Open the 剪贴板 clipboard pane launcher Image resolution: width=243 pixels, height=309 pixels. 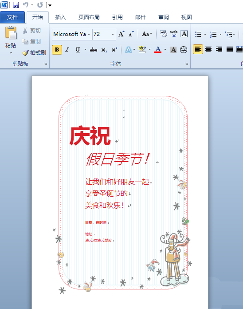(x=46, y=63)
